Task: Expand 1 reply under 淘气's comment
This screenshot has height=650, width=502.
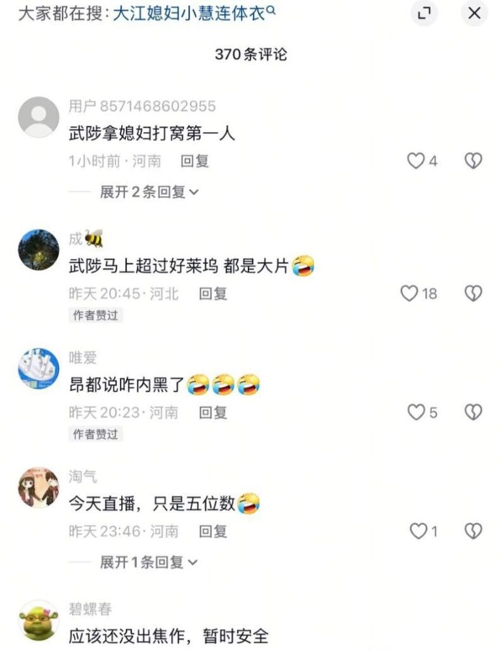Action: (148, 562)
